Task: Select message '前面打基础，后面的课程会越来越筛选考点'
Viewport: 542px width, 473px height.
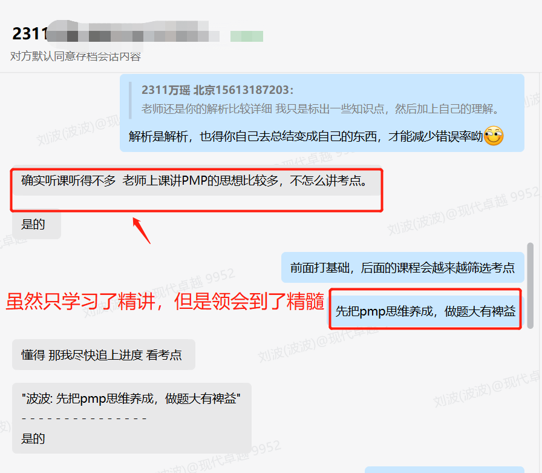Action: point(403,268)
